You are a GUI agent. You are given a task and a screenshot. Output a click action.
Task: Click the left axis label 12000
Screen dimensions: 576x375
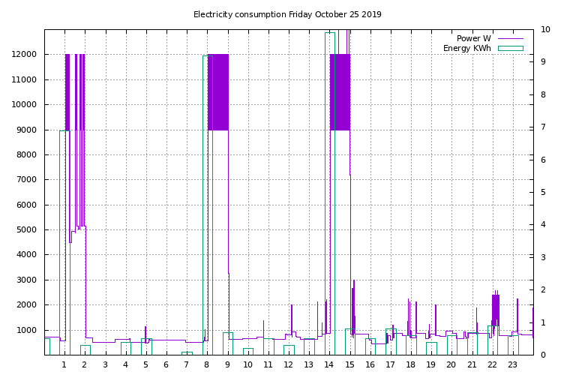tap(24, 54)
